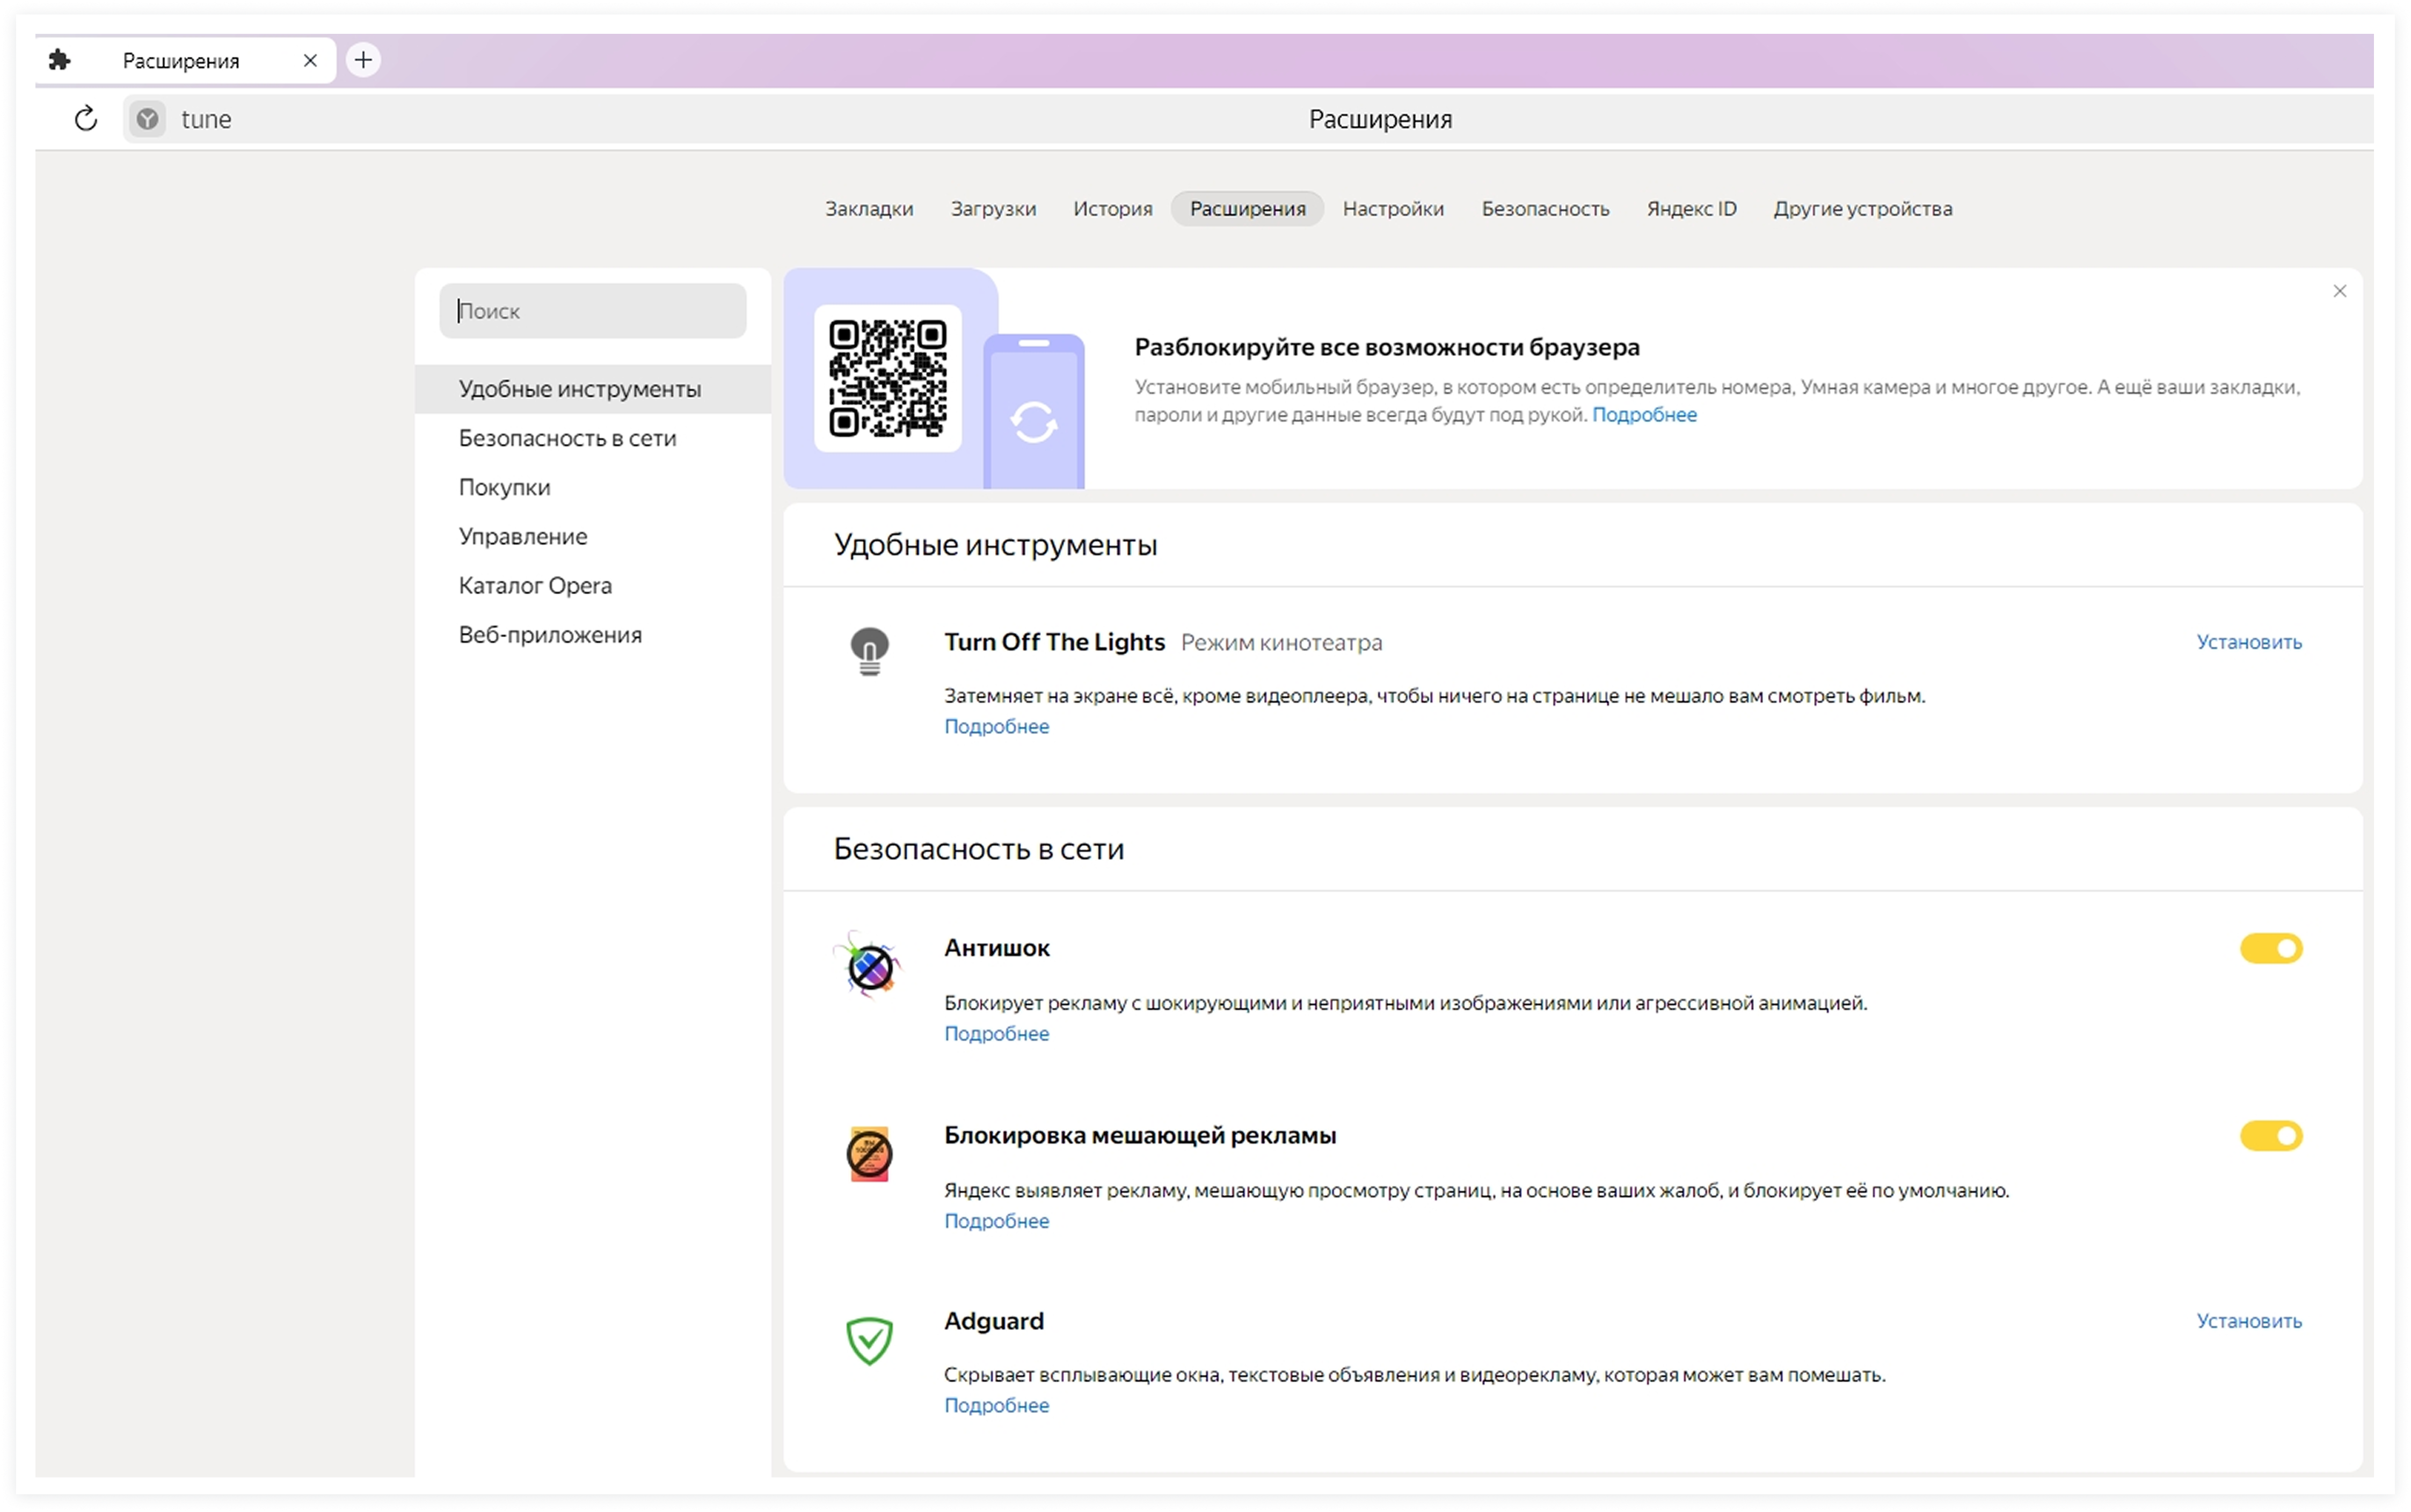Click the Блокировка мешающей рекламы title
Image resolution: width=2411 pixels, height=1512 pixels.
[1139, 1136]
